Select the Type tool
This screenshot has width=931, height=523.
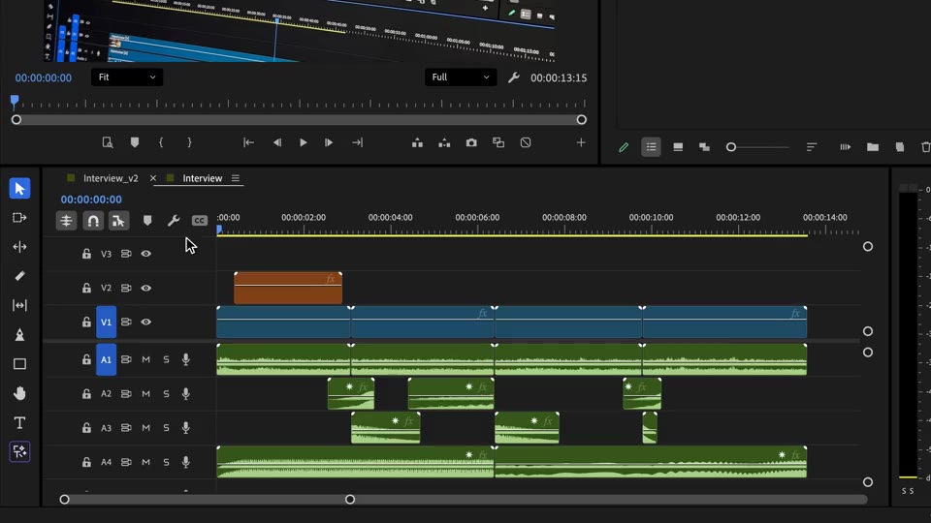click(19, 423)
